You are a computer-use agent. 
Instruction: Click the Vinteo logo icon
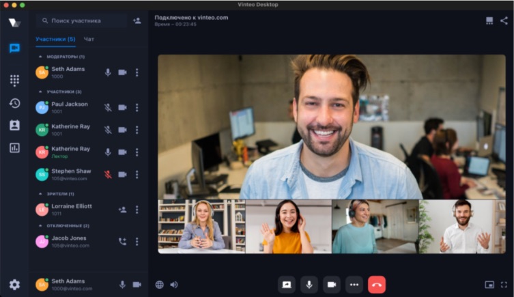click(14, 23)
